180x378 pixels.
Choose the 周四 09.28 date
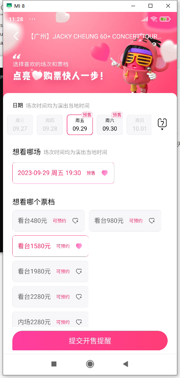pos(50,125)
